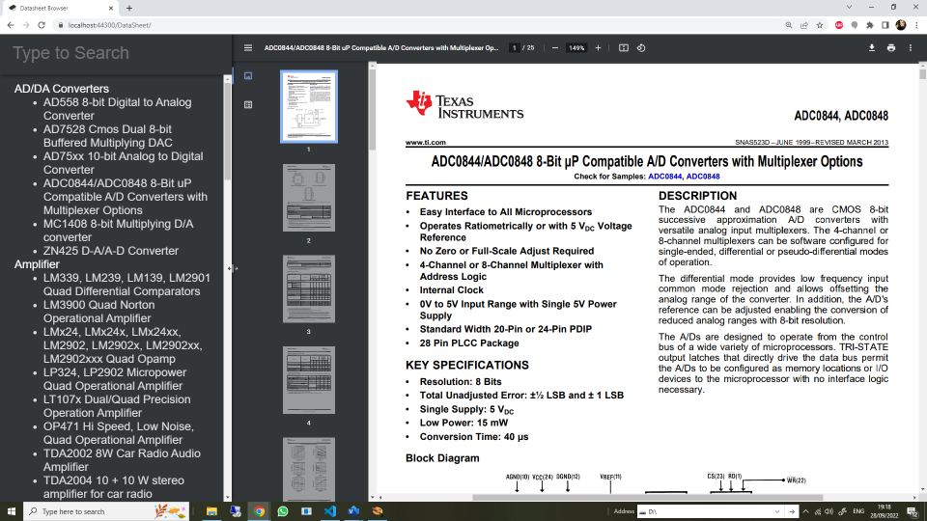This screenshot has height=521, width=927.
Task: Open LM339 Quad Differential Comparators datasheet
Action: coord(126,285)
